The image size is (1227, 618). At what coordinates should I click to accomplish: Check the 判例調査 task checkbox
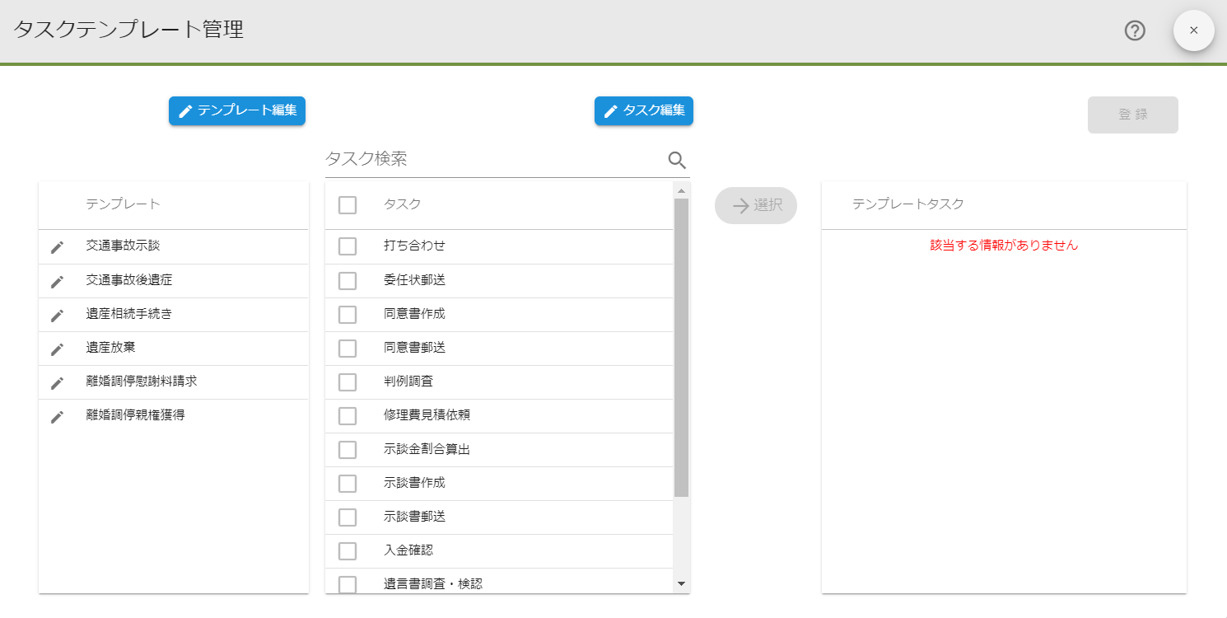[347, 382]
